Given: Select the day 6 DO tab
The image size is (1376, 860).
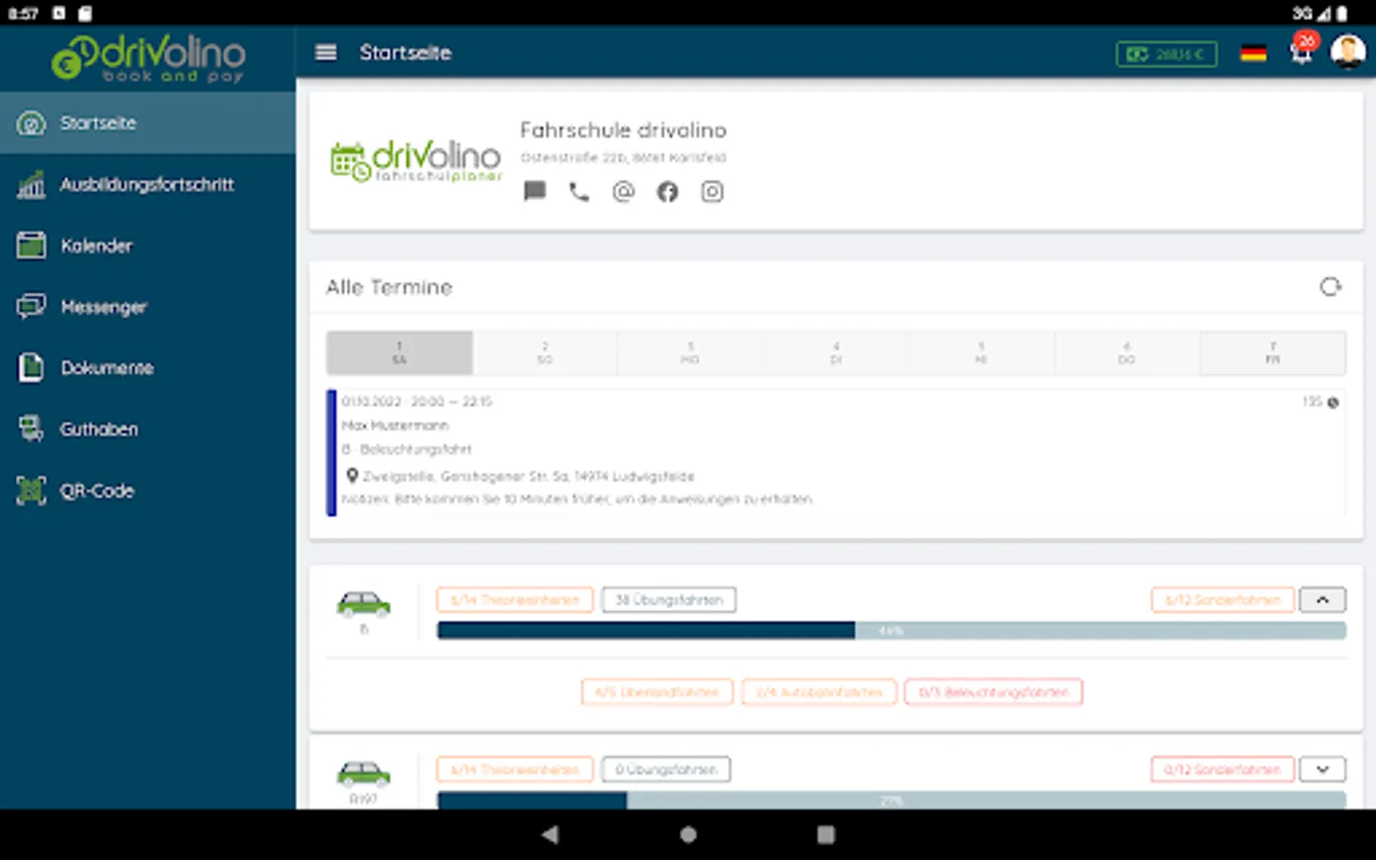Looking at the screenshot, I should click(1127, 353).
